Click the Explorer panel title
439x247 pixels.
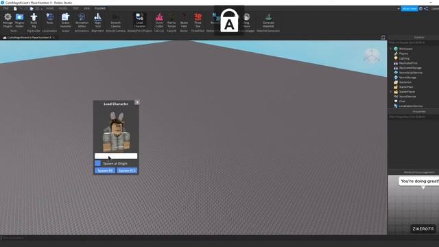(419, 37)
